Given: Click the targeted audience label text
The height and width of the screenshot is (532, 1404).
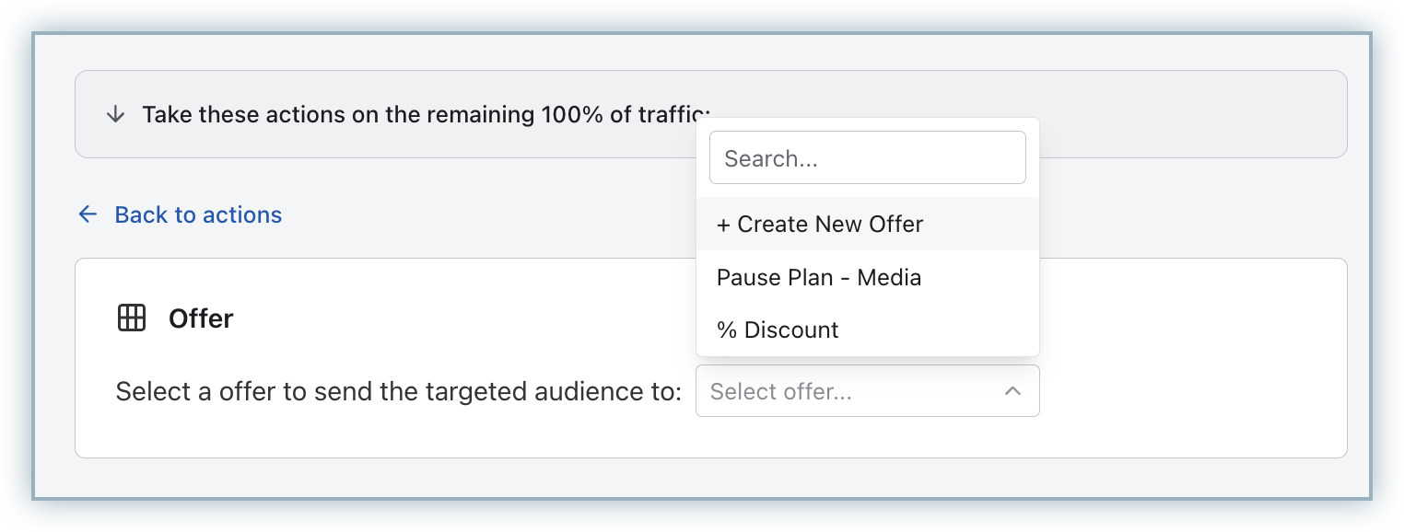Looking at the screenshot, I should [398, 392].
